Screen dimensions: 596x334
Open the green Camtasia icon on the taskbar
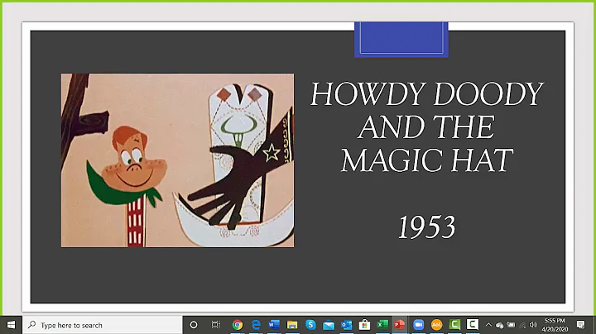pyautogui.click(x=454, y=325)
